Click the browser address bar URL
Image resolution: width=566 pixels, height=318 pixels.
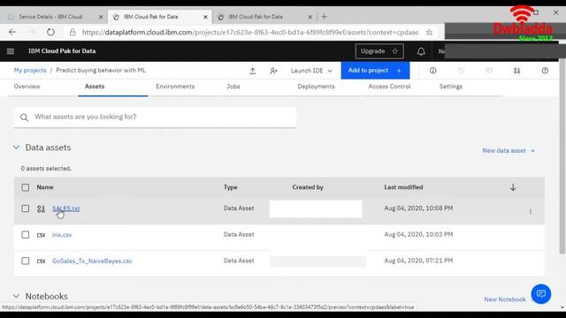point(249,33)
